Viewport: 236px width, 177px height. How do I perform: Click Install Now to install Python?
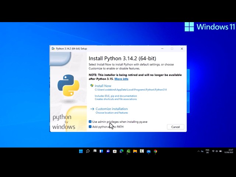tap(103, 86)
